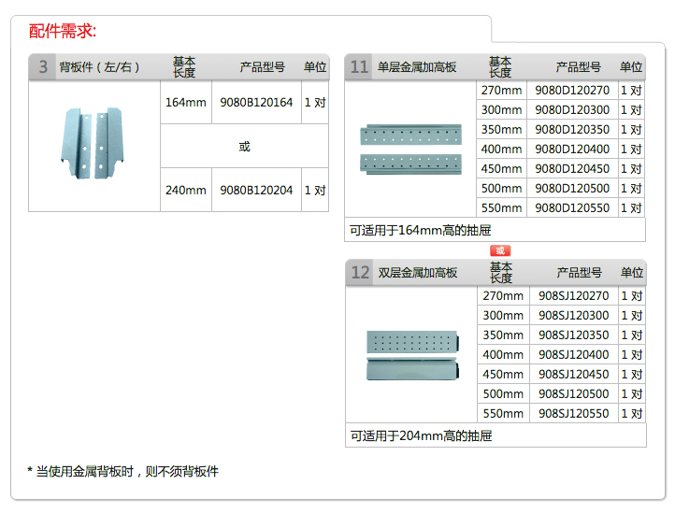Click the number 11 badge icon
This screenshot has width=675, height=513.
pyautogui.click(x=359, y=67)
